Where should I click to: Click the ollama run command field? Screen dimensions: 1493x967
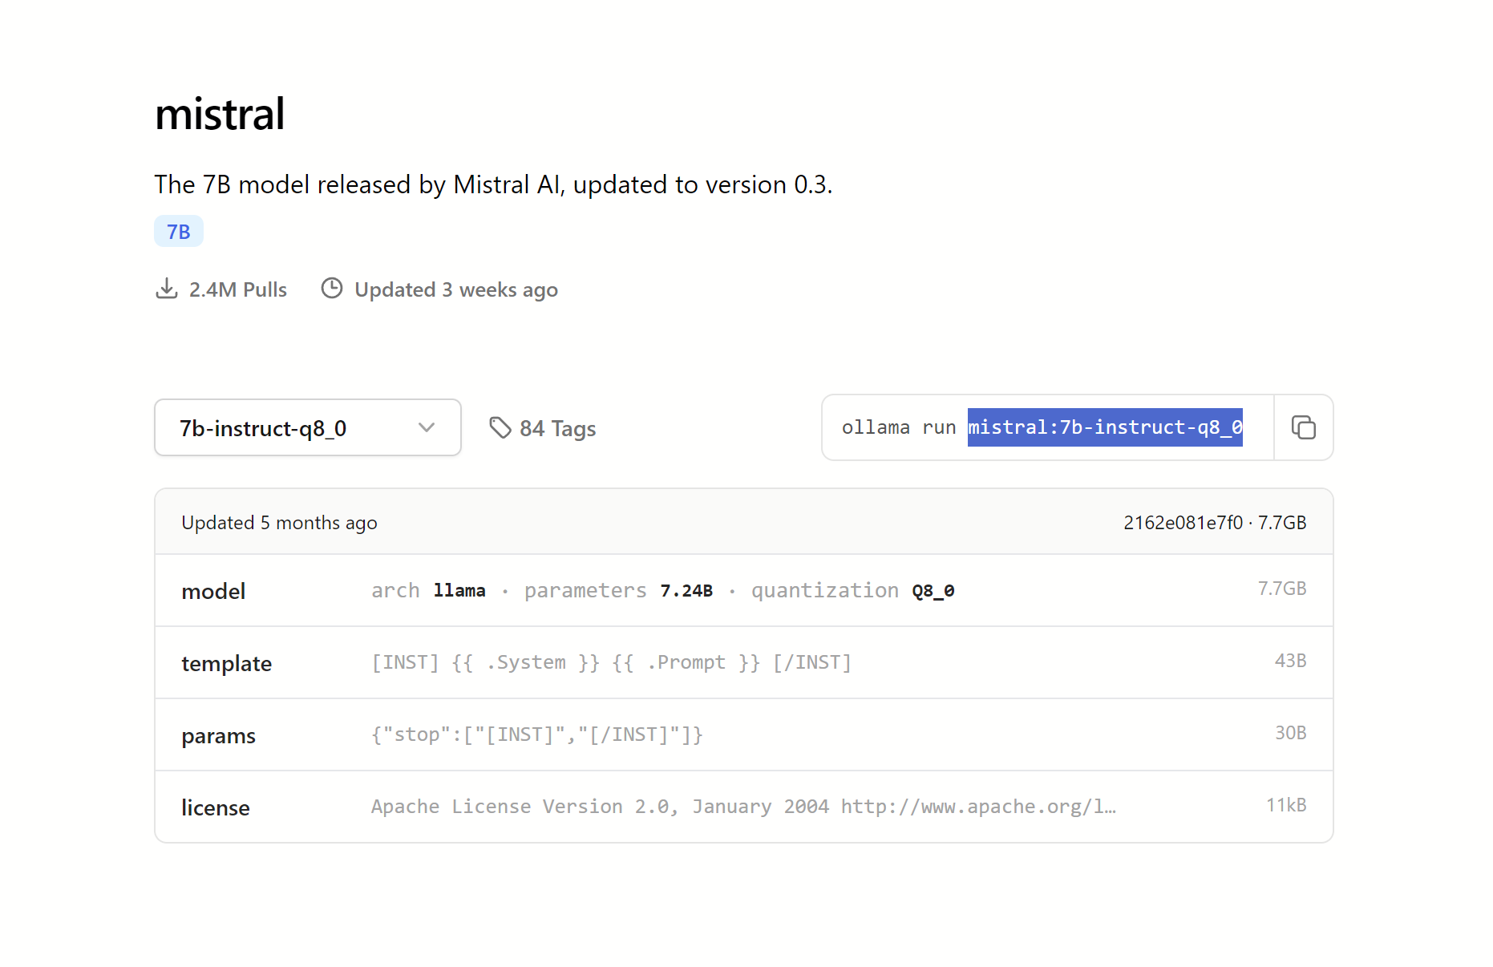1048,427
